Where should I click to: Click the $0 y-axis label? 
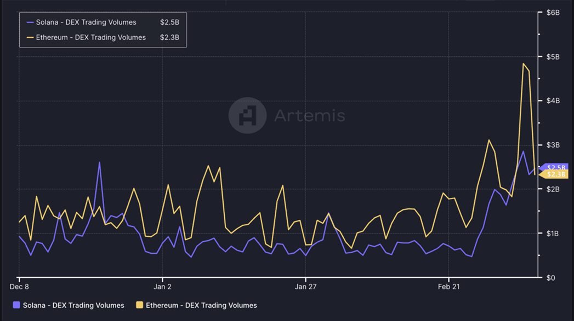[x=550, y=278]
